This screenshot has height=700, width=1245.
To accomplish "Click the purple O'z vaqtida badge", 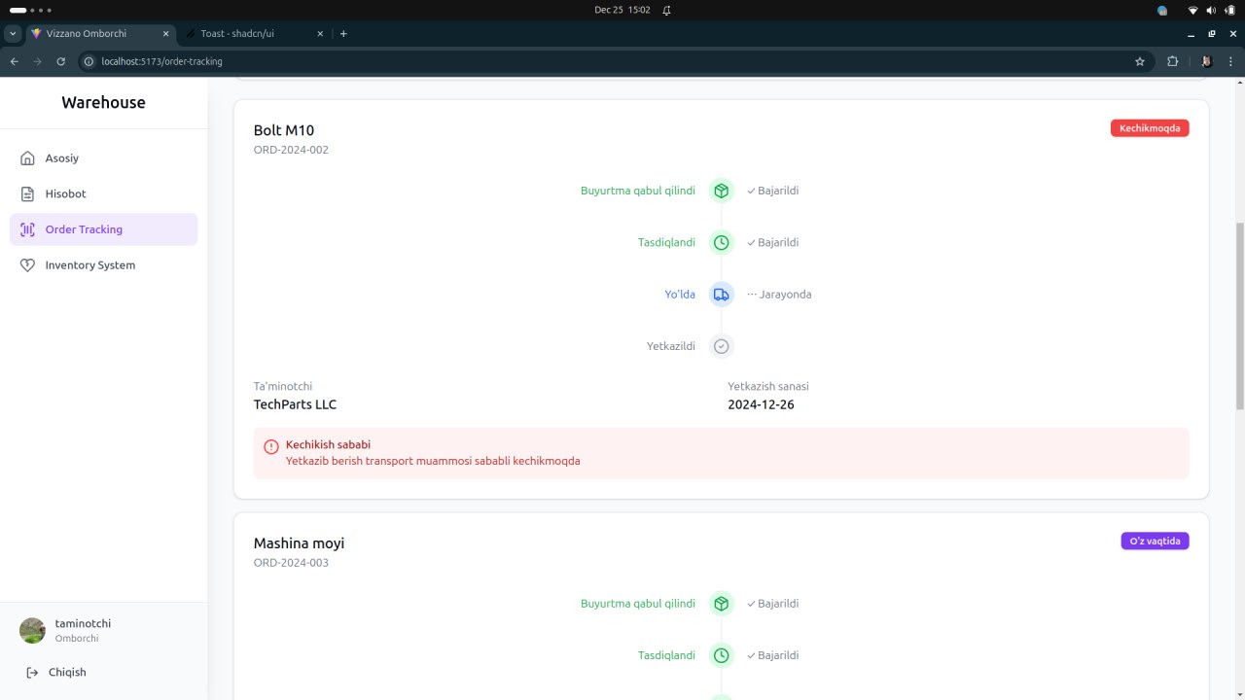I will 1155,541.
